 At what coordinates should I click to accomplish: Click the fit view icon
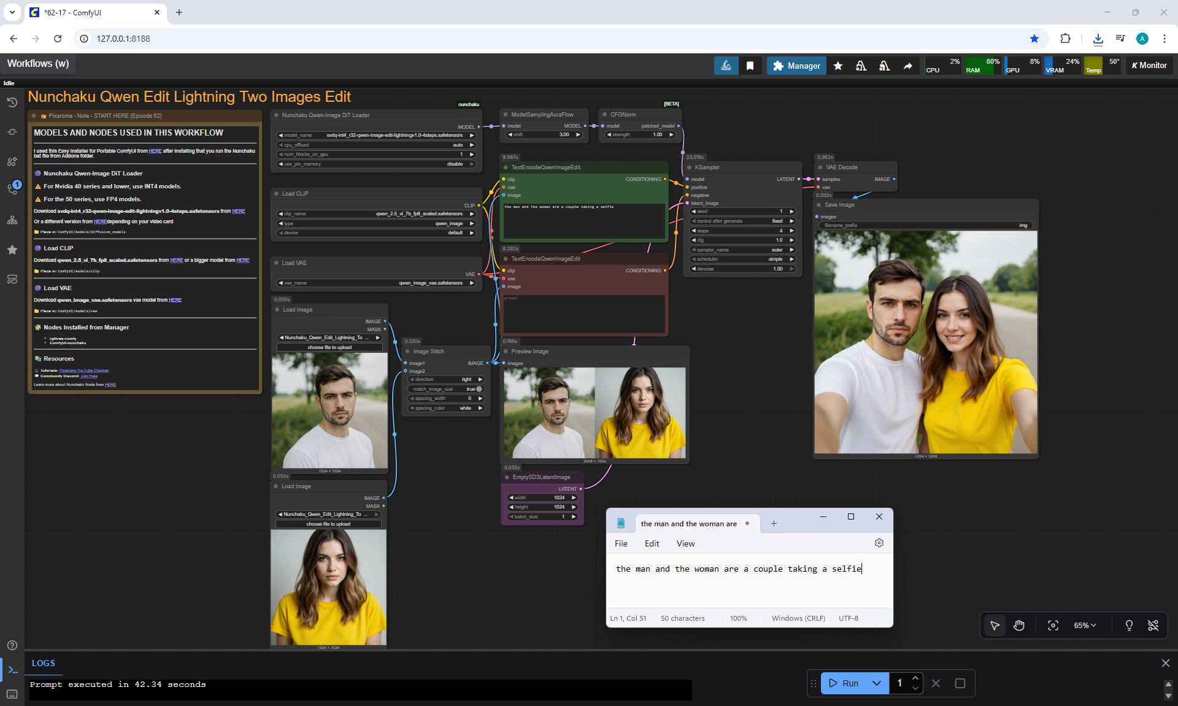pos(1053,626)
